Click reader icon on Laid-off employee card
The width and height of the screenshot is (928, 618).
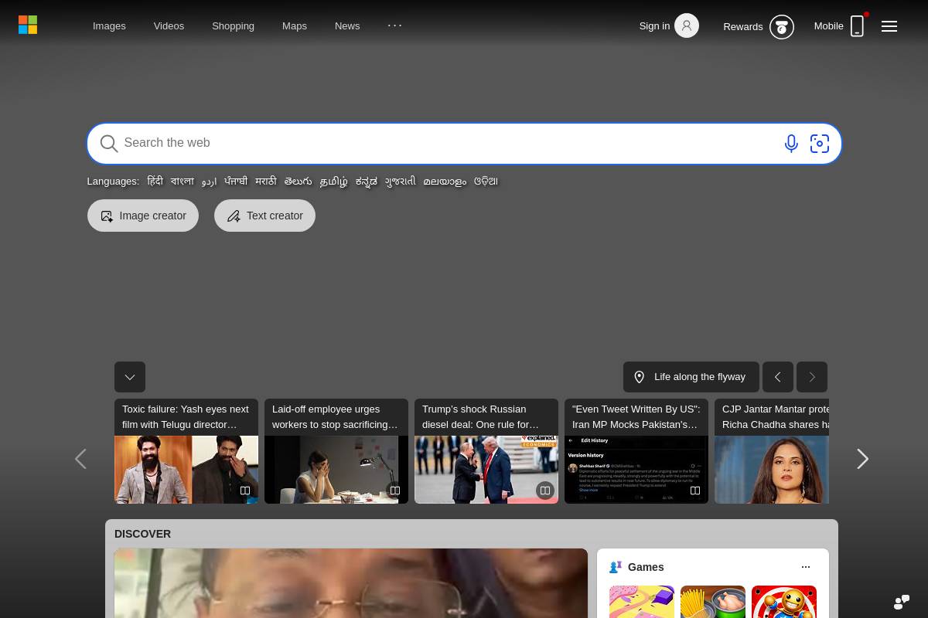[x=395, y=491]
